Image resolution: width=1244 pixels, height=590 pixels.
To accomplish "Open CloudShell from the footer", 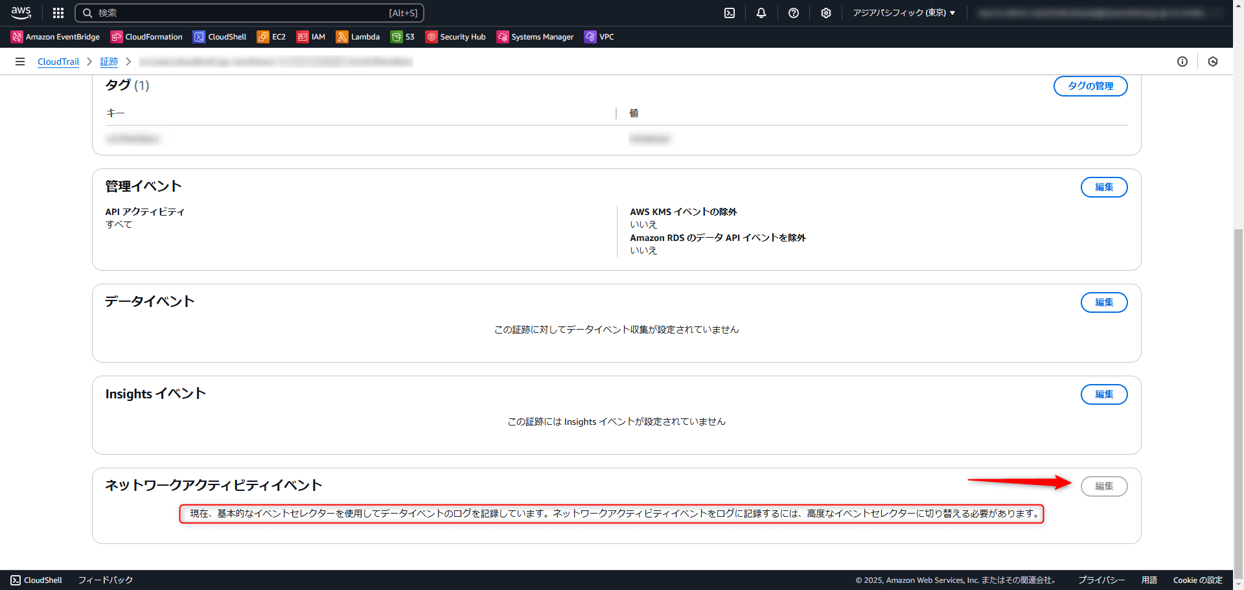I will (x=36, y=580).
